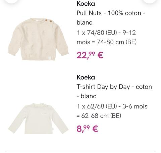Tap the partially visible round button at top-left corner
The image size is (161, 153).
12,1
